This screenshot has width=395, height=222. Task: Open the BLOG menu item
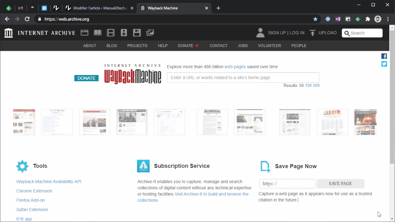point(111,46)
